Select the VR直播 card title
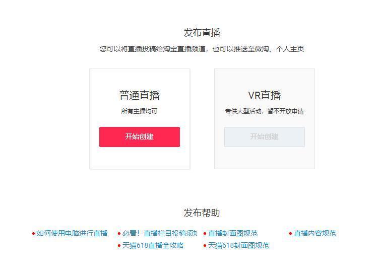Viewport: 381px width, 274px height. (x=264, y=95)
